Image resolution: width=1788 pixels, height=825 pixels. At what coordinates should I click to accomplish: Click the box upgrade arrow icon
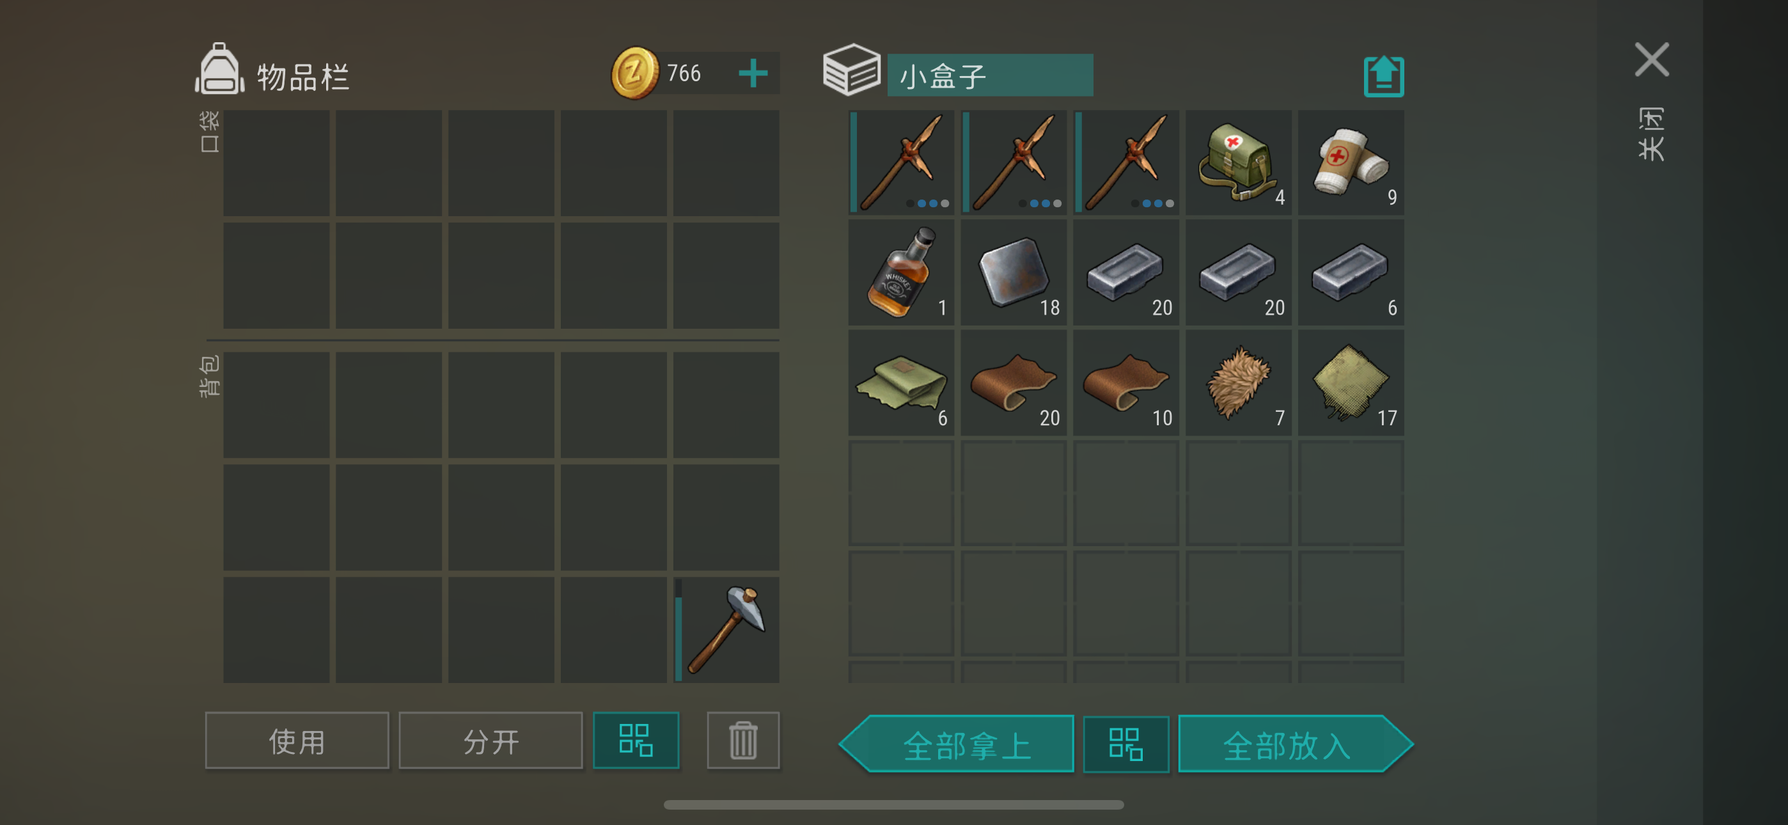click(1383, 75)
